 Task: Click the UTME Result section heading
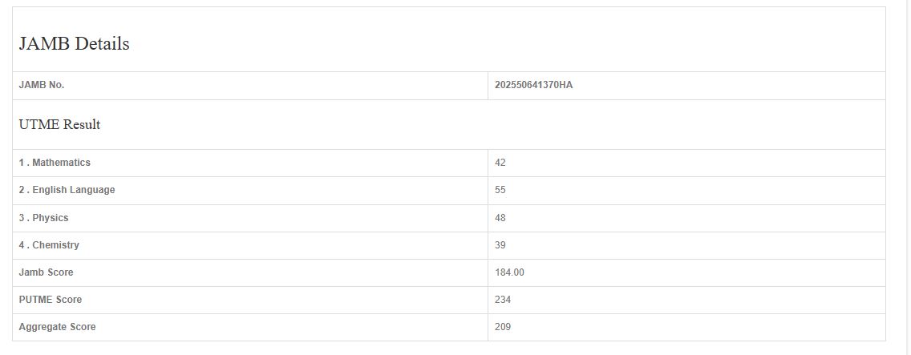tap(59, 125)
